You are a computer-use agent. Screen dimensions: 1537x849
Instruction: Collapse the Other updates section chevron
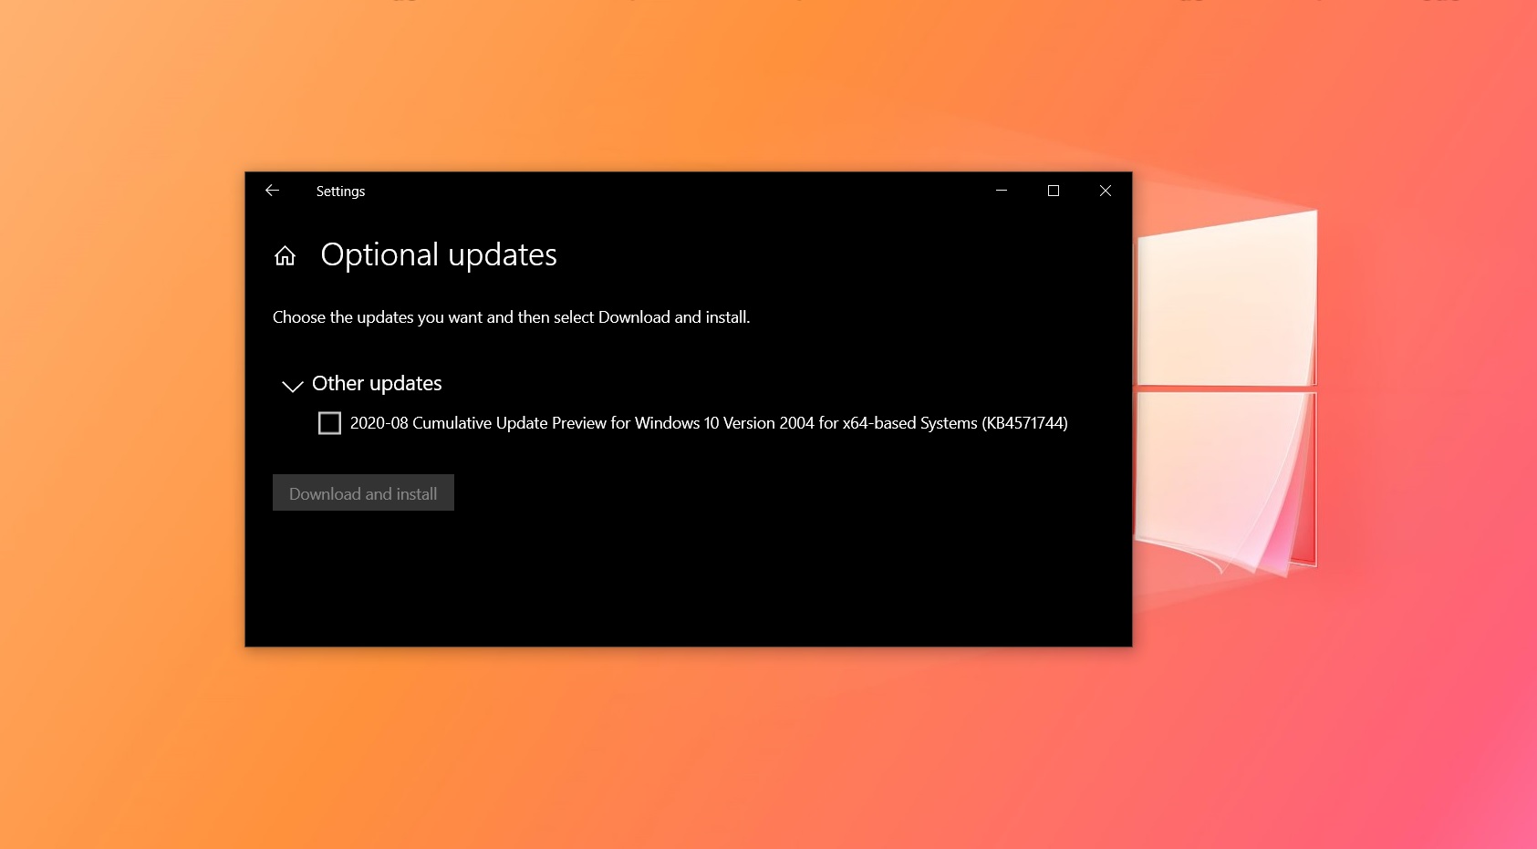pos(292,387)
